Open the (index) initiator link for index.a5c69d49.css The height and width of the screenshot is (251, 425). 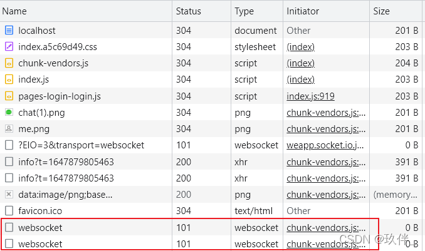tap(301, 47)
